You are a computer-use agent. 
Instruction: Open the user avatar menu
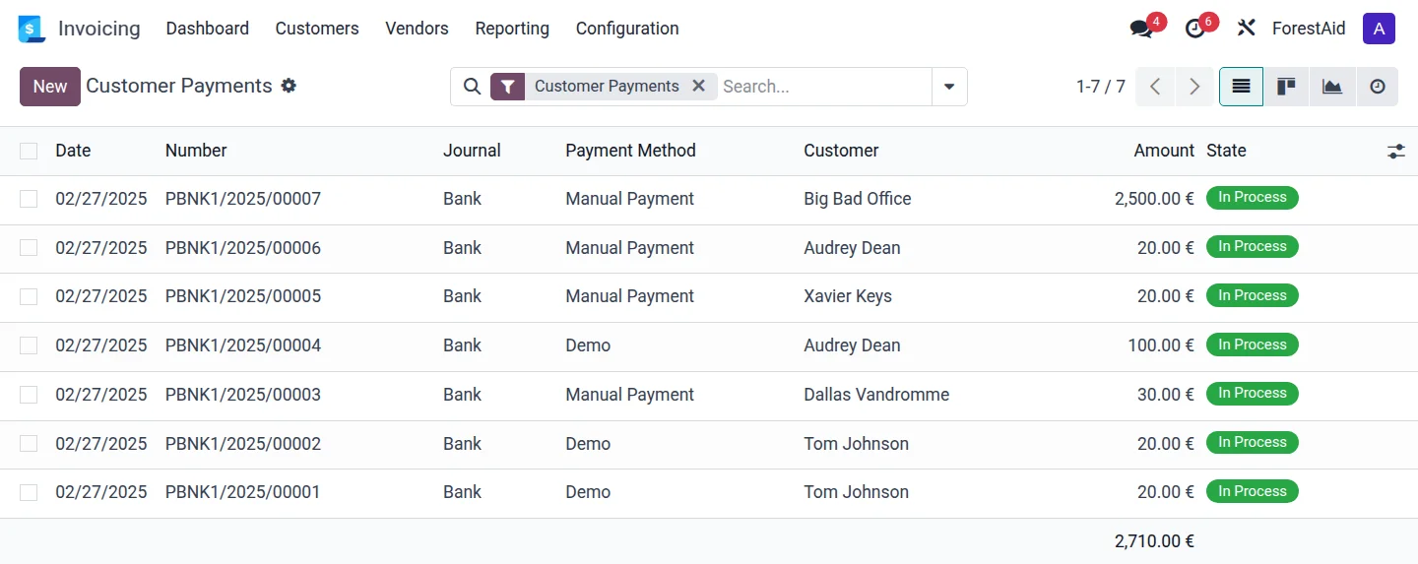pos(1379,29)
